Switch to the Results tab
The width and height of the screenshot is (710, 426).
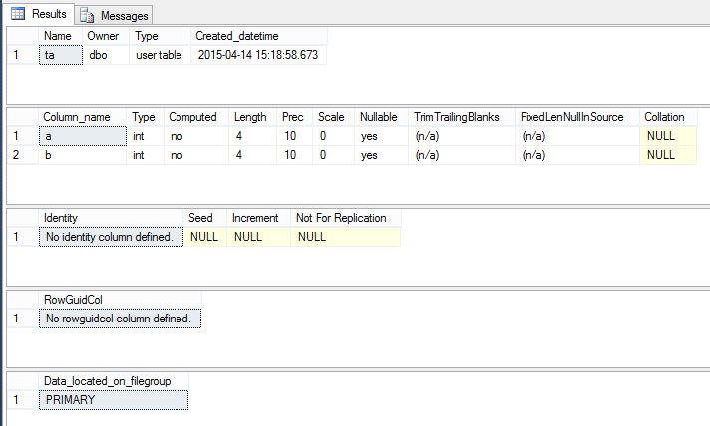(x=39, y=14)
